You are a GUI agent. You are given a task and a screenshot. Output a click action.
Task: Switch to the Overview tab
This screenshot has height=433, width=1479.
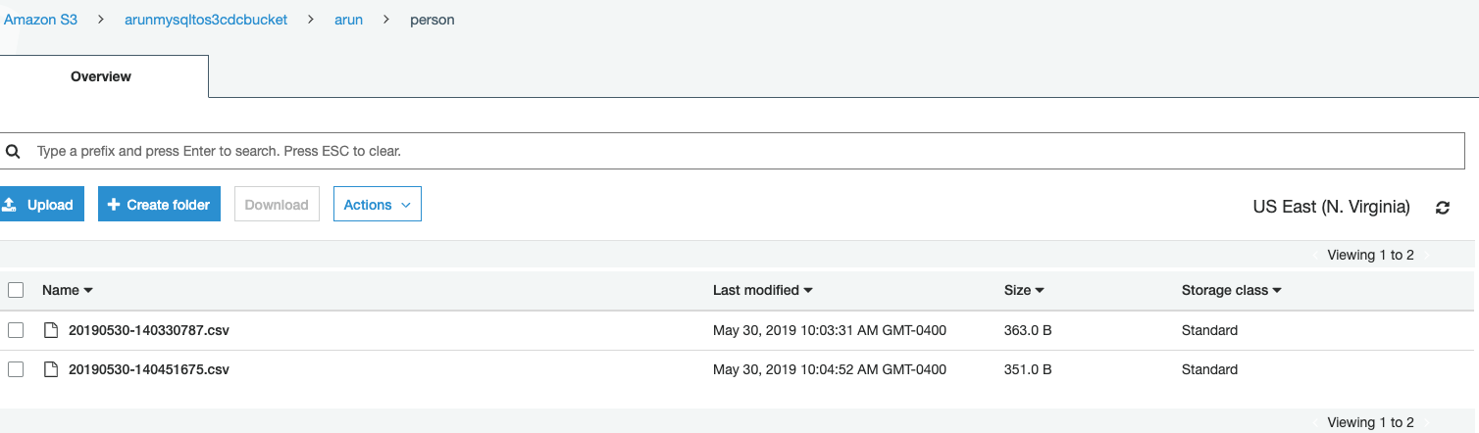pyautogui.click(x=101, y=76)
